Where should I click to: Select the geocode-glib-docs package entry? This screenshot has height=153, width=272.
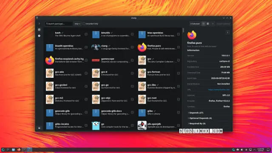[113, 112]
